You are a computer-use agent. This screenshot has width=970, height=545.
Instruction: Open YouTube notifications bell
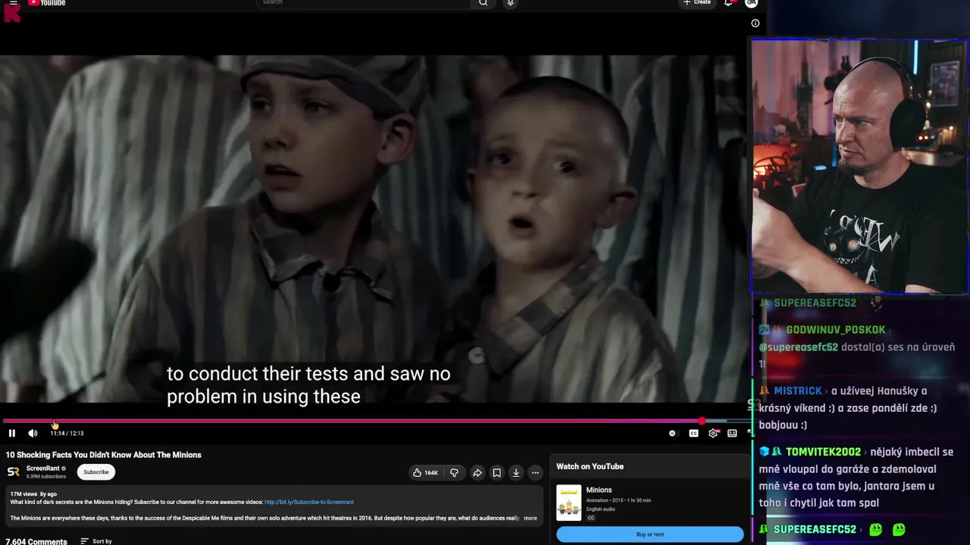click(728, 3)
